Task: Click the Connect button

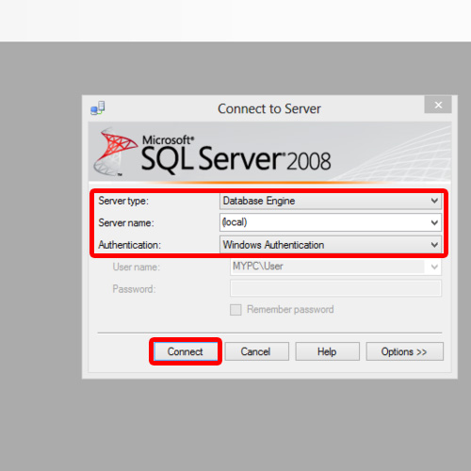Action: tap(186, 351)
